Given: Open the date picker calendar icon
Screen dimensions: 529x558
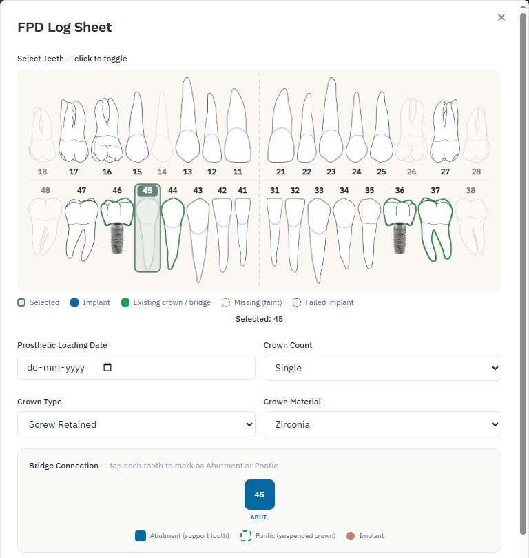Looking at the screenshot, I should [x=107, y=367].
